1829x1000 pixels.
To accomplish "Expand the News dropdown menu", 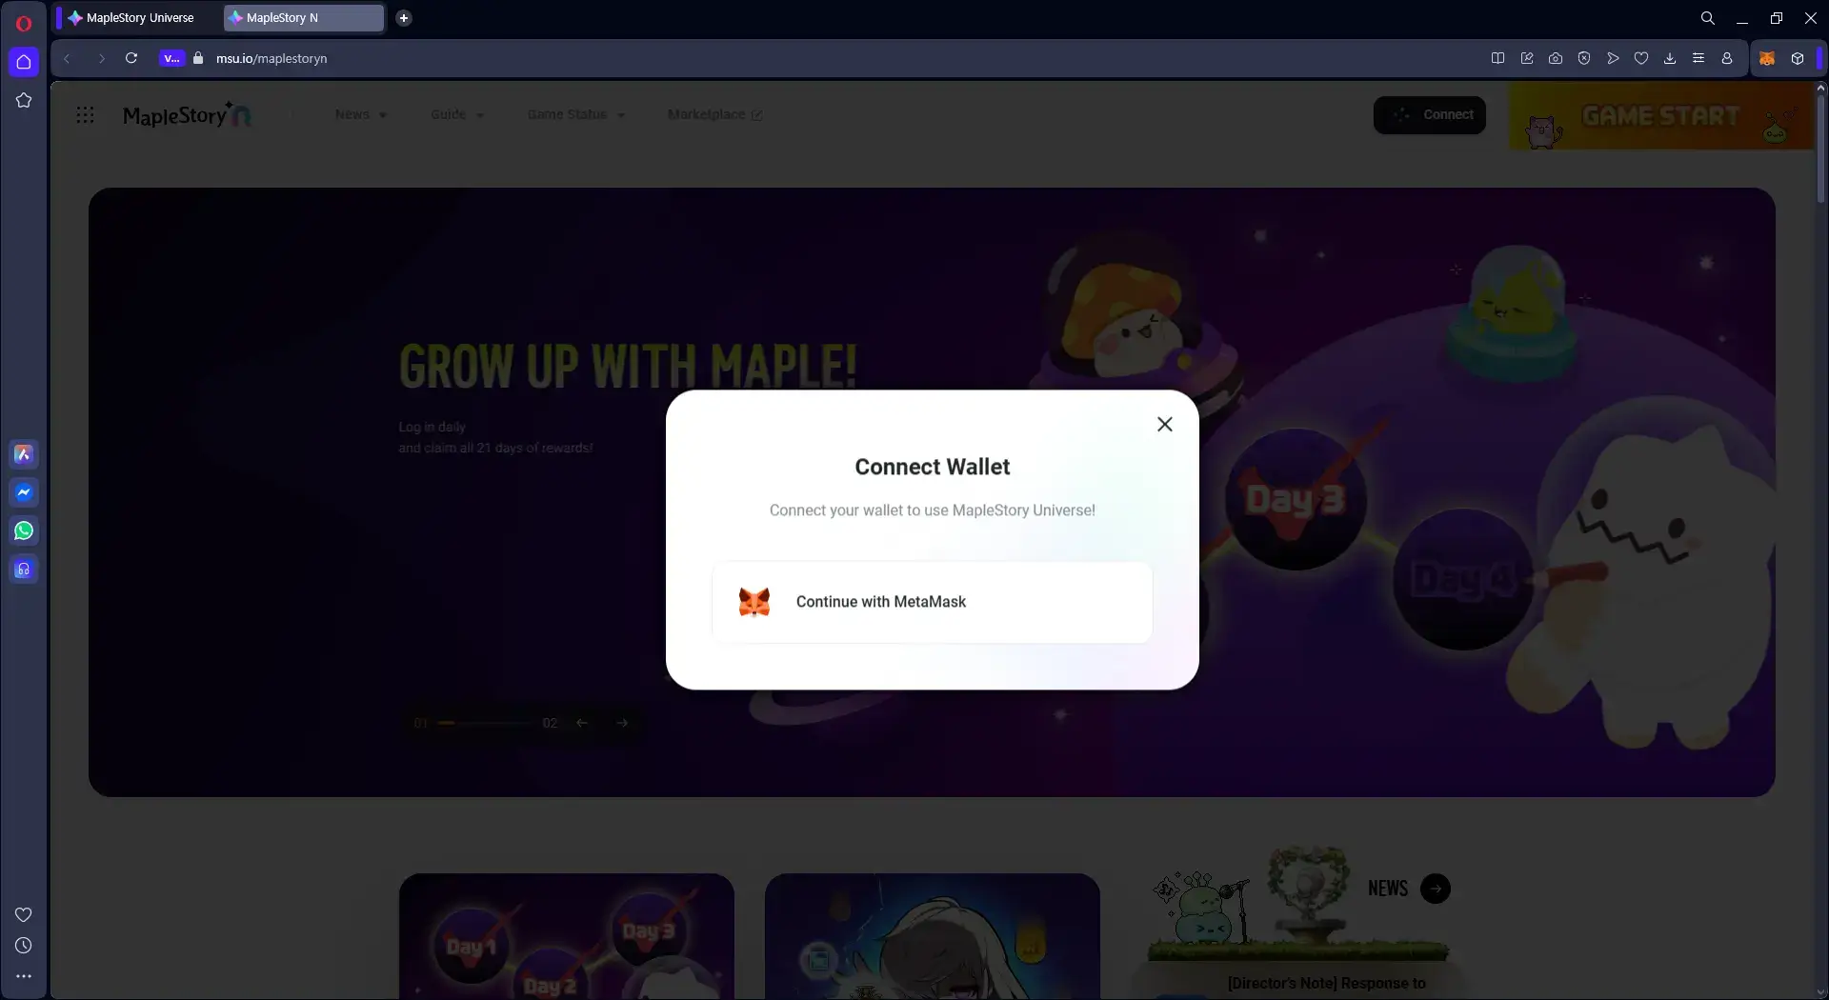I will (x=361, y=114).
